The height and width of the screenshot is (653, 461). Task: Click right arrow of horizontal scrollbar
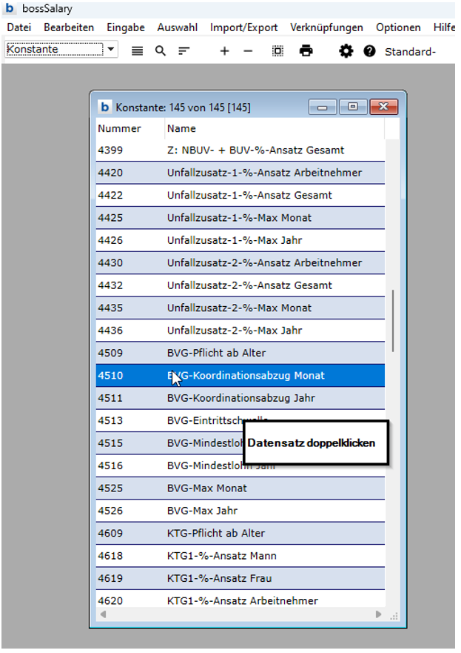(379, 614)
